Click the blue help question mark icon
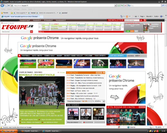This screenshot has height=133, width=167. coord(161,16)
